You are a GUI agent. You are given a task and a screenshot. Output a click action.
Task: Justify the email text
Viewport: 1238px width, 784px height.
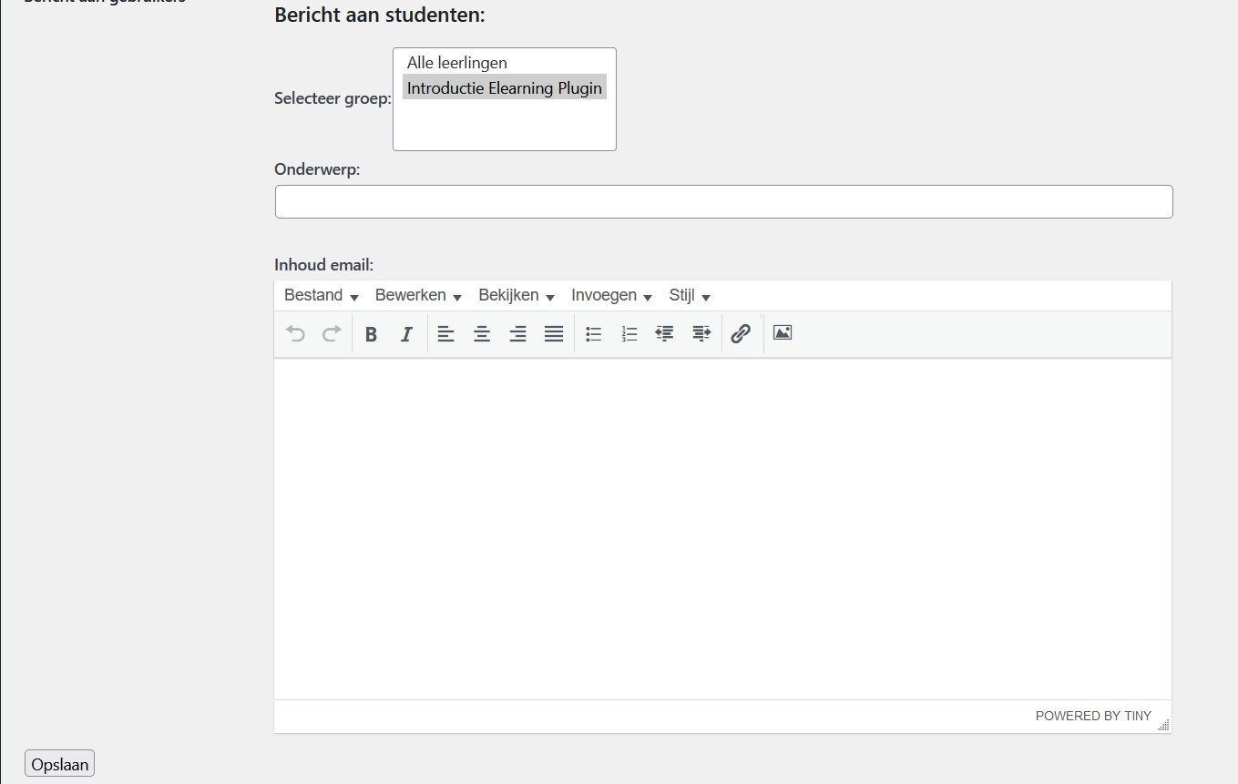(554, 334)
